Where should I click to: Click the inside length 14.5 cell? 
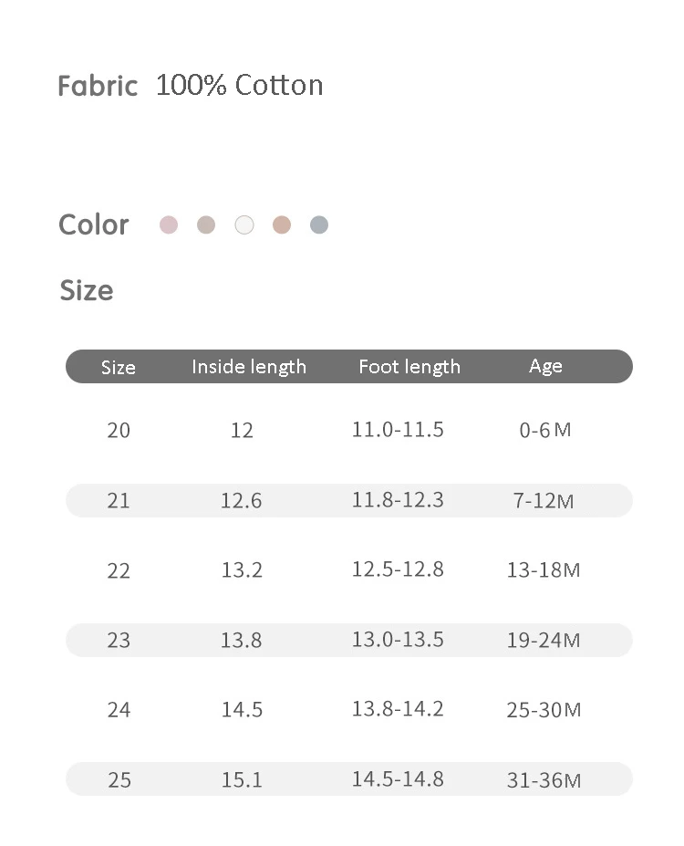tap(242, 710)
